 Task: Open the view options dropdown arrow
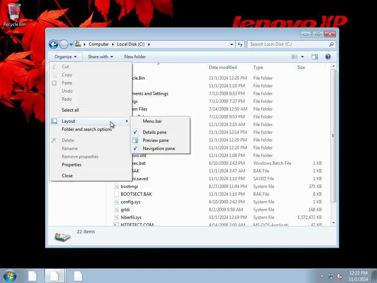click(x=303, y=57)
